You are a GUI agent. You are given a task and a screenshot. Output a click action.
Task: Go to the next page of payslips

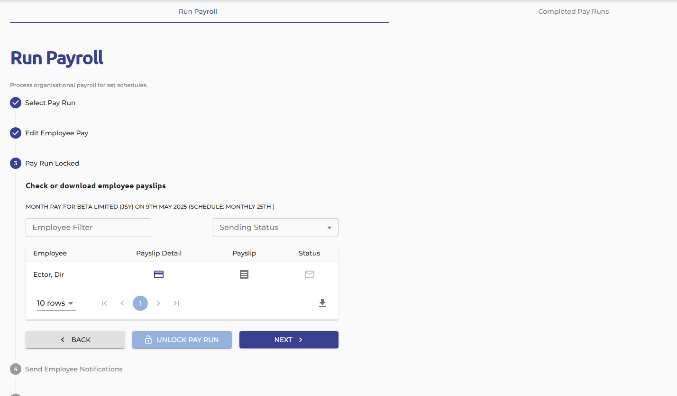click(158, 303)
